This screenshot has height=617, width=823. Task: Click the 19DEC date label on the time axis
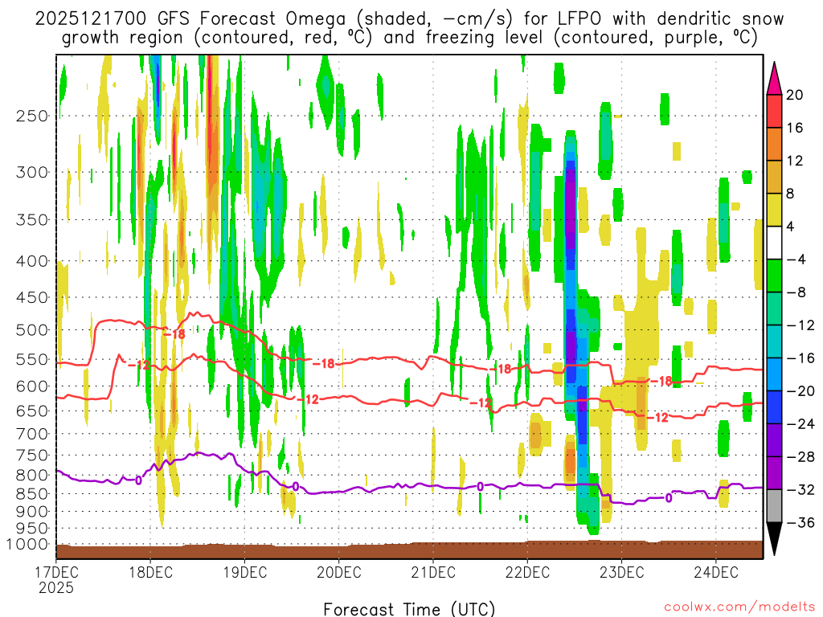pyautogui.click(x=244, y=571)
